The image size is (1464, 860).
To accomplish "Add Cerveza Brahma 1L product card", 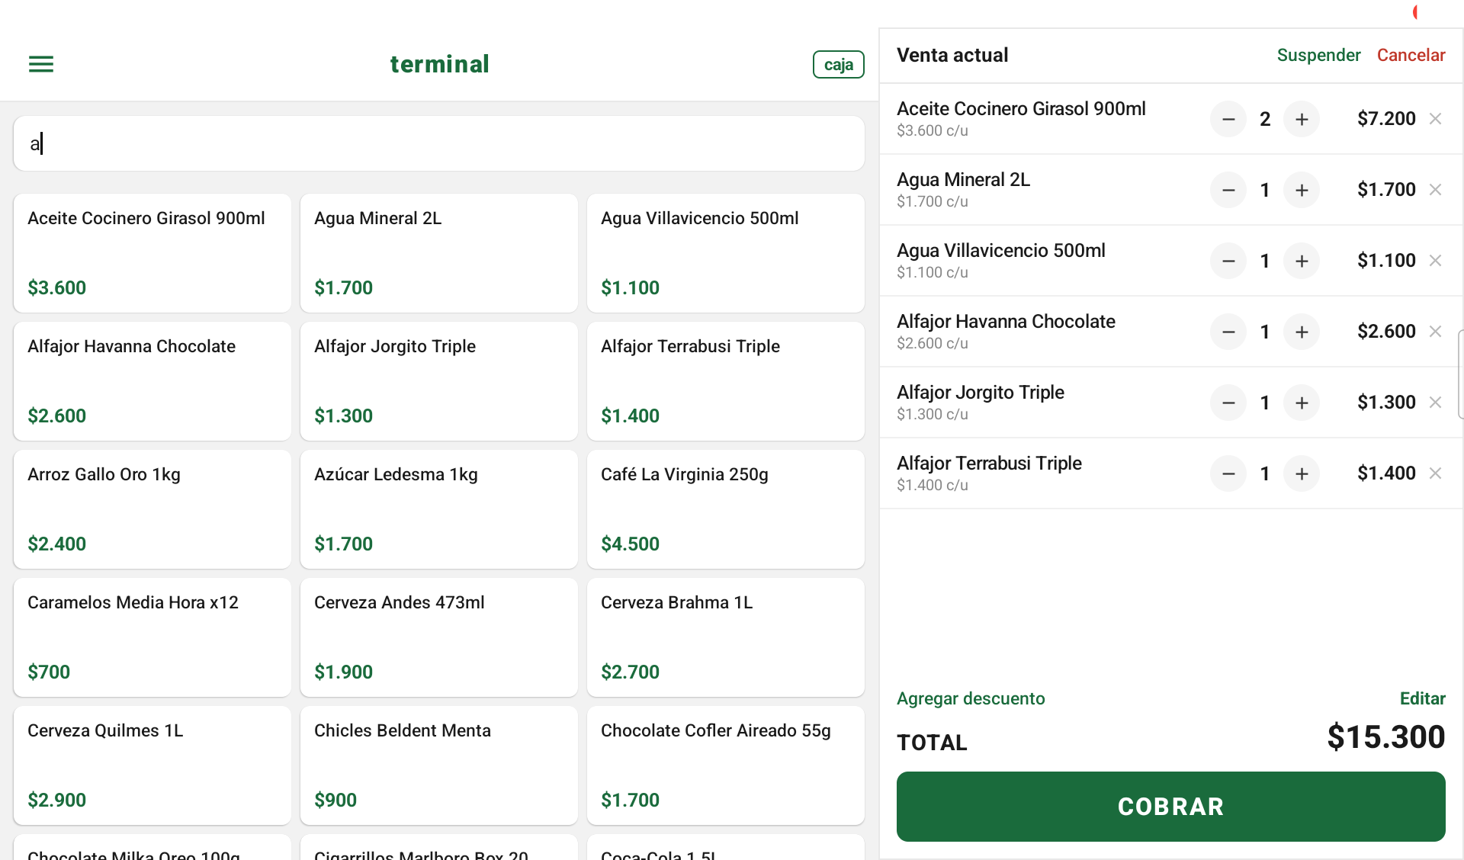I will (726, 637).
